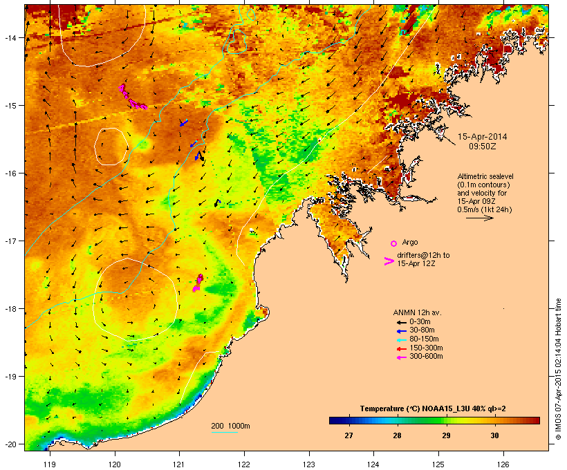Select the black 0-30m arrow icon

click(400, 321)
